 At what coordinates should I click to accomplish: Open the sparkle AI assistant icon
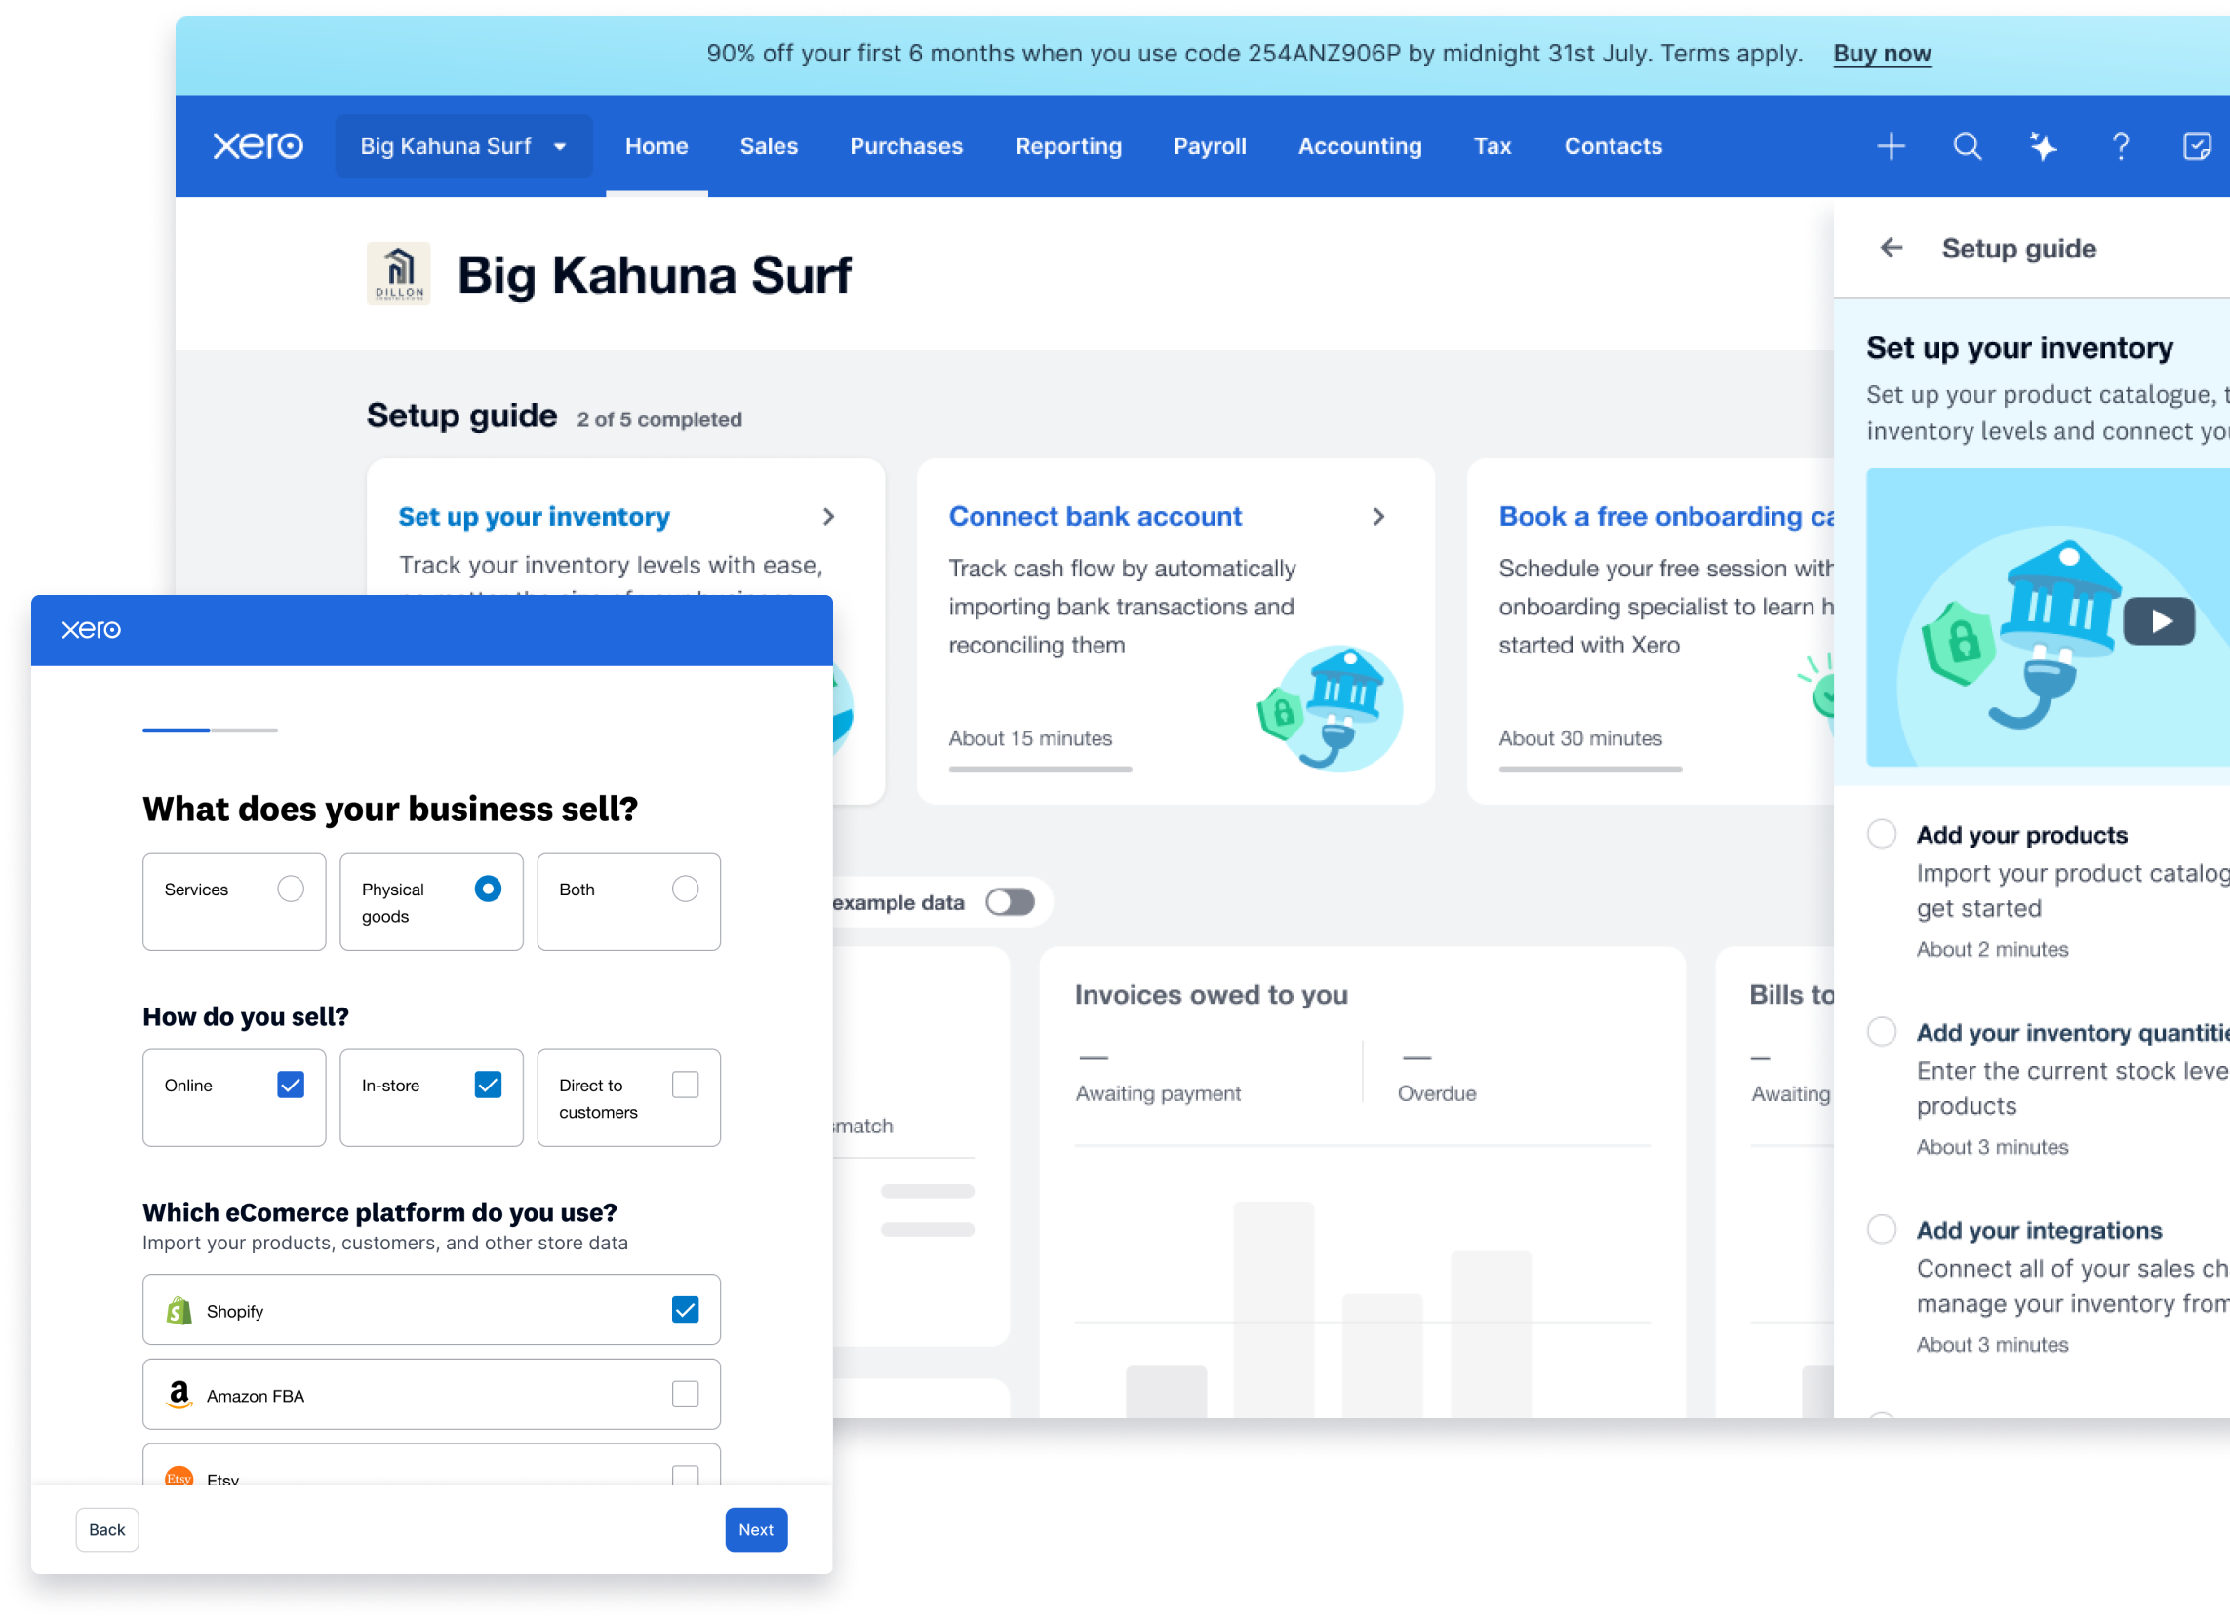pyautogui.click(x=2043, y=146)
